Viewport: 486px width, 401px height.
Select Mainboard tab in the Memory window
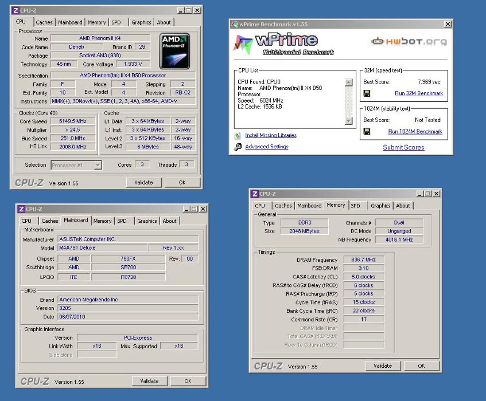309,206
